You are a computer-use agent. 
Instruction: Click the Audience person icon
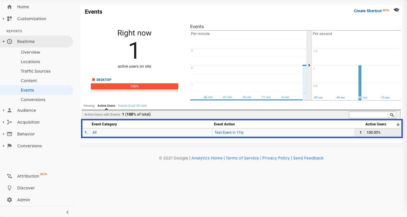pos(9,110)
